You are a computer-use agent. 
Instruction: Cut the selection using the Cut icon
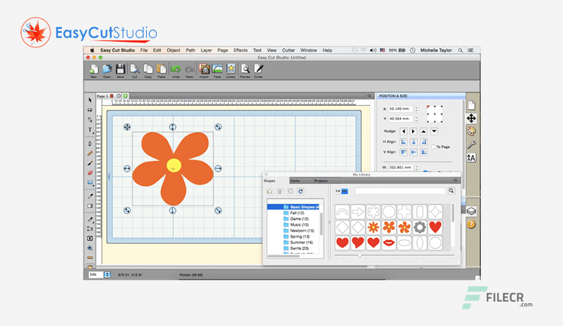pyautogui.click(x=135, y=70)
